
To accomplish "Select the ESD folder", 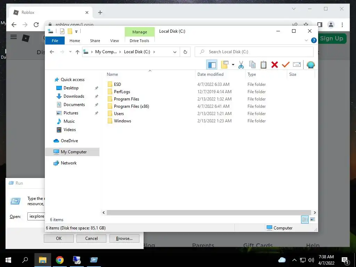I will coord(118,84).
